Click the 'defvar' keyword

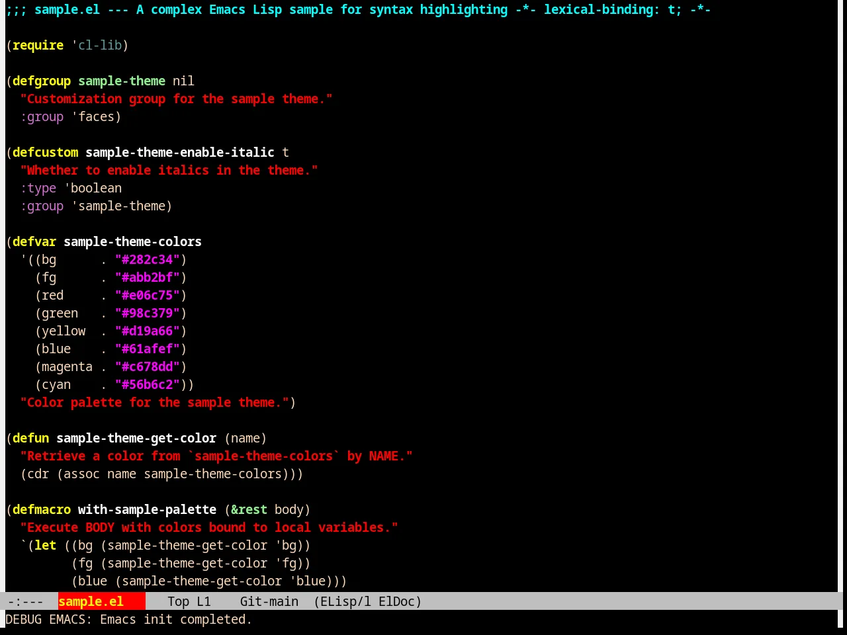34,241
